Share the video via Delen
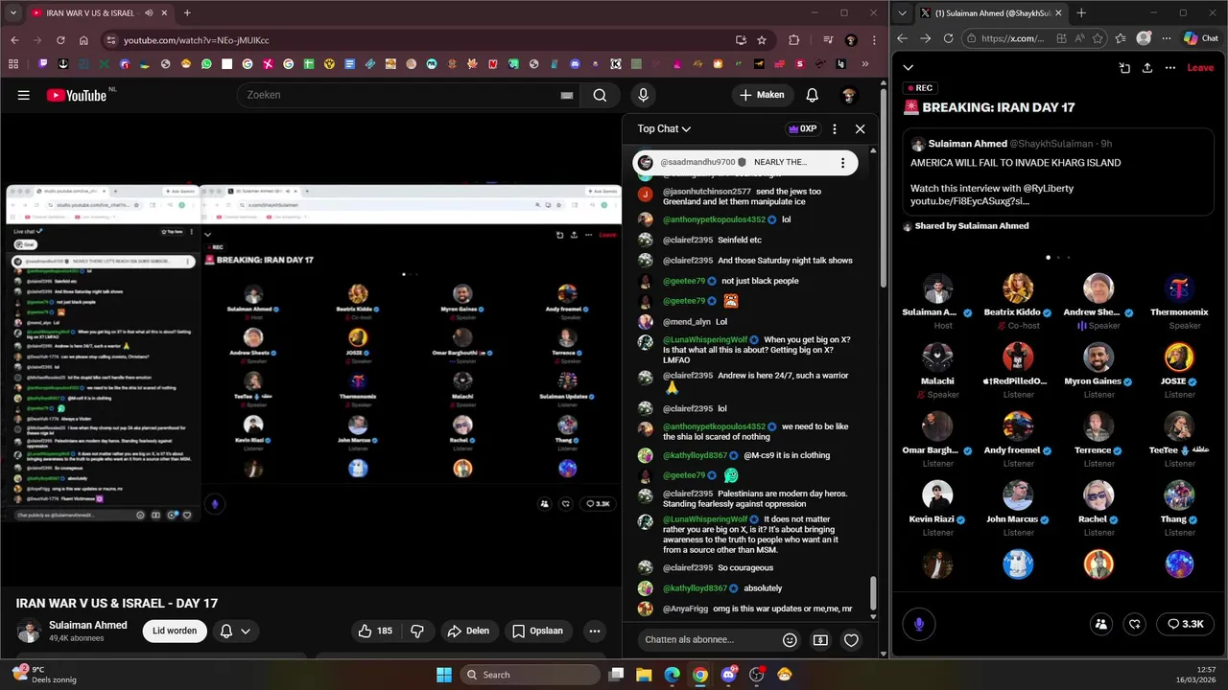The height and width of the screenshot is (690, 1228). click(x=468, y=631)
